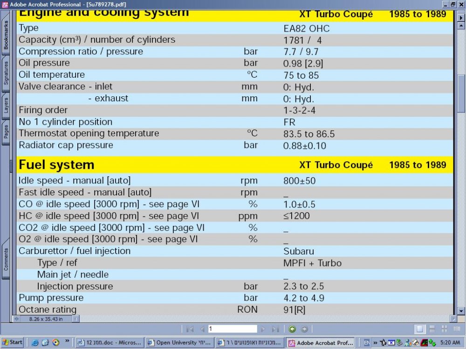Open the Comments side panel tab
The height and width of the screenshot is (349, 466).
tap(6, 259)
